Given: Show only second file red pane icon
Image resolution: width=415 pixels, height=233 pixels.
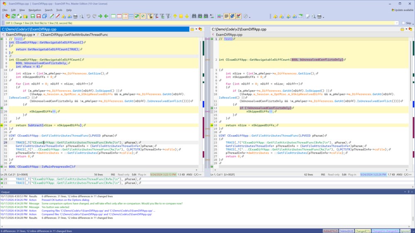Looking at the screenshot, I should (x=119, y=17).
